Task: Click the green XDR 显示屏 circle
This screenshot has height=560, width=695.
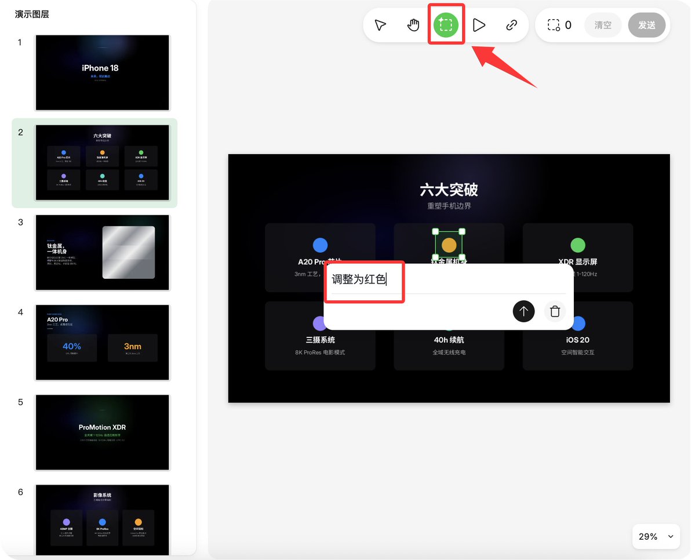Action: pyautogui.click(x=577, y=245)
